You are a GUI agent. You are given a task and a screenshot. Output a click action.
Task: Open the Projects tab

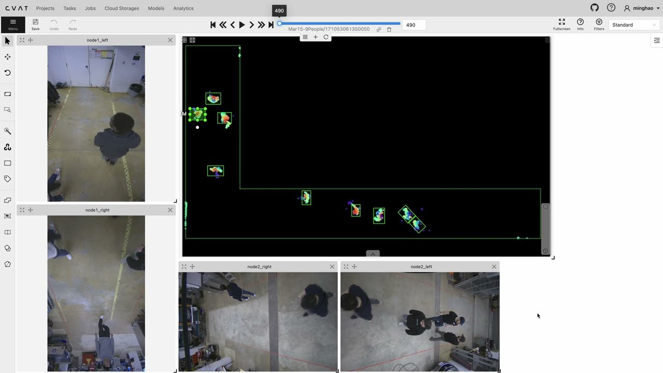45,8
